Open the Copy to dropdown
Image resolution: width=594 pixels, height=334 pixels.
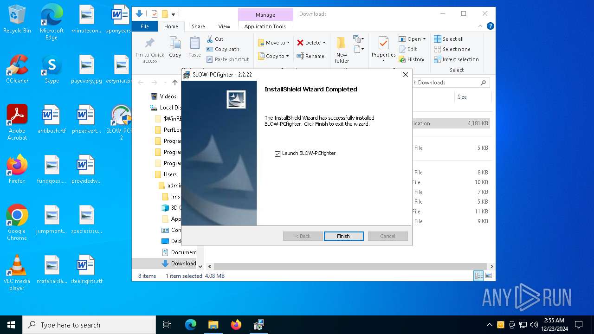tap(274, 56)
